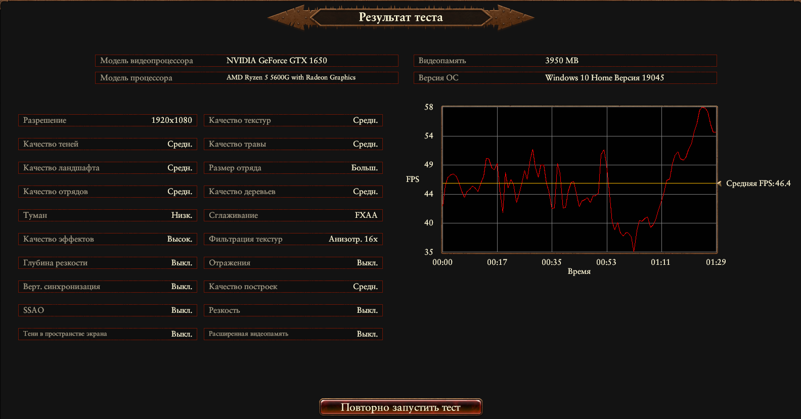Viewport: 801px width, 419px height.
Task: Click the Качество эффектов row
Action: coord(108,239)
